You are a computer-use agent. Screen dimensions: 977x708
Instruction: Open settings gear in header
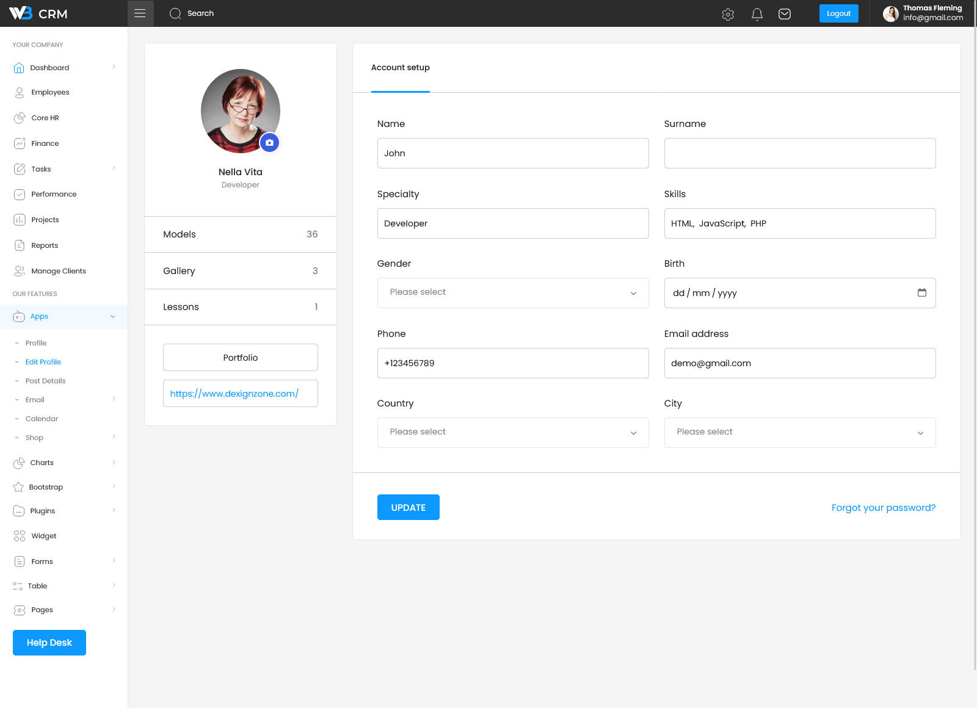(x=728, y=14)
